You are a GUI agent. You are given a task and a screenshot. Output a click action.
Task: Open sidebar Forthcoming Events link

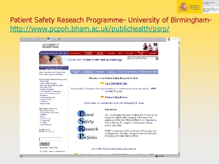click(47, 97)
